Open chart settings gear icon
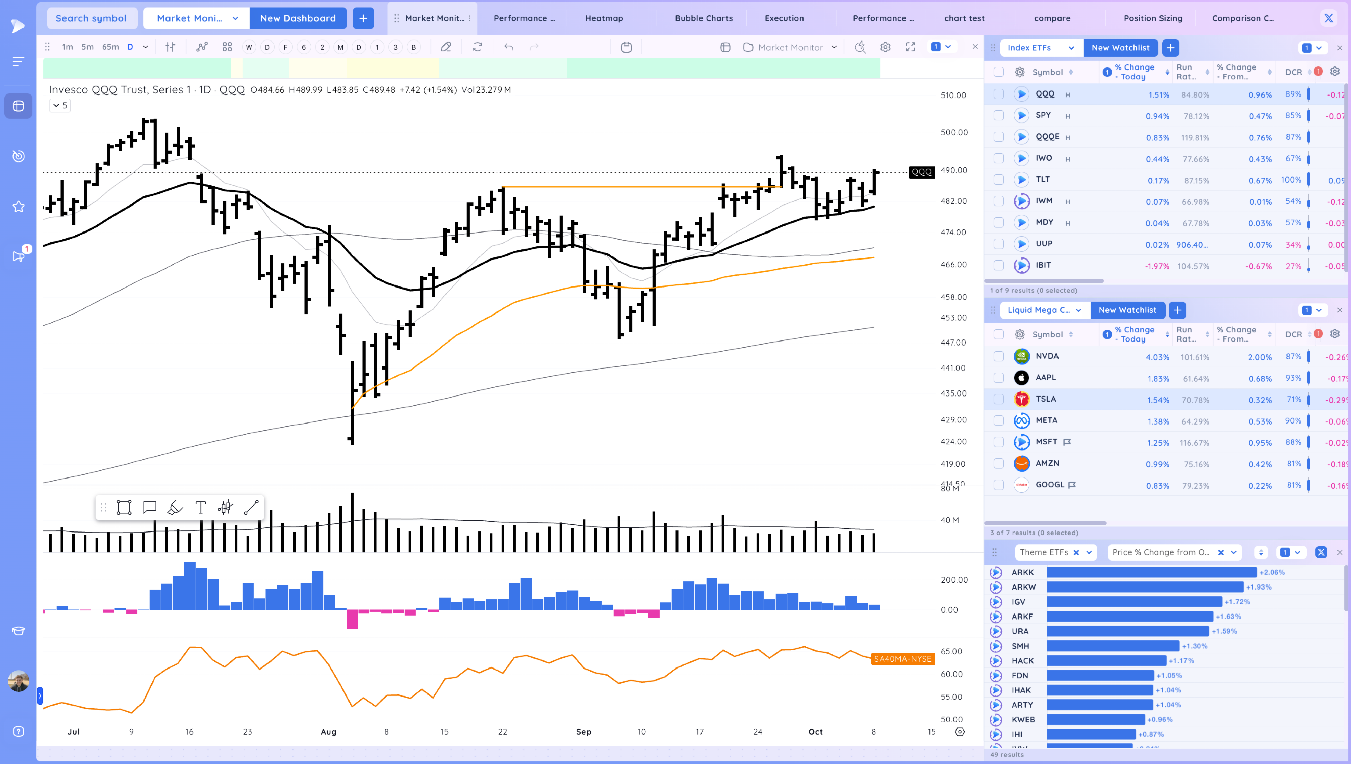Image resolution: width=1351 pixels, height=764 pixels. (x=885, y=47)
